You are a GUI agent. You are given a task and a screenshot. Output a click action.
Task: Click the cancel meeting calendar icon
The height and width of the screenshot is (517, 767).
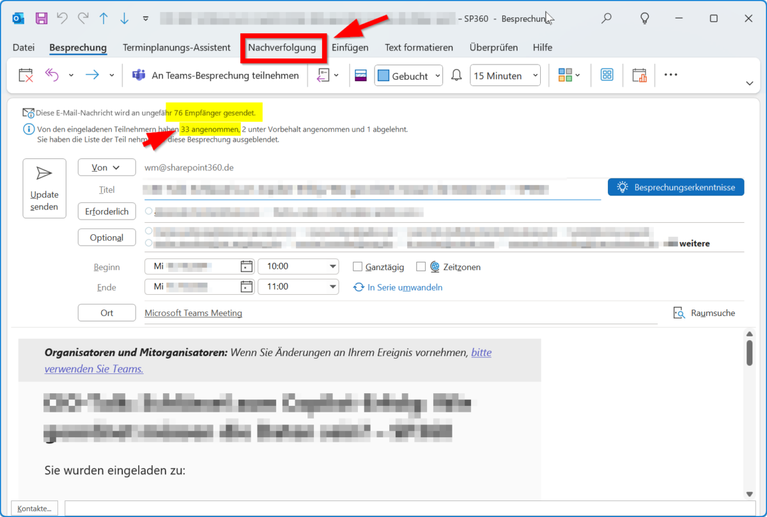(26, 75)
